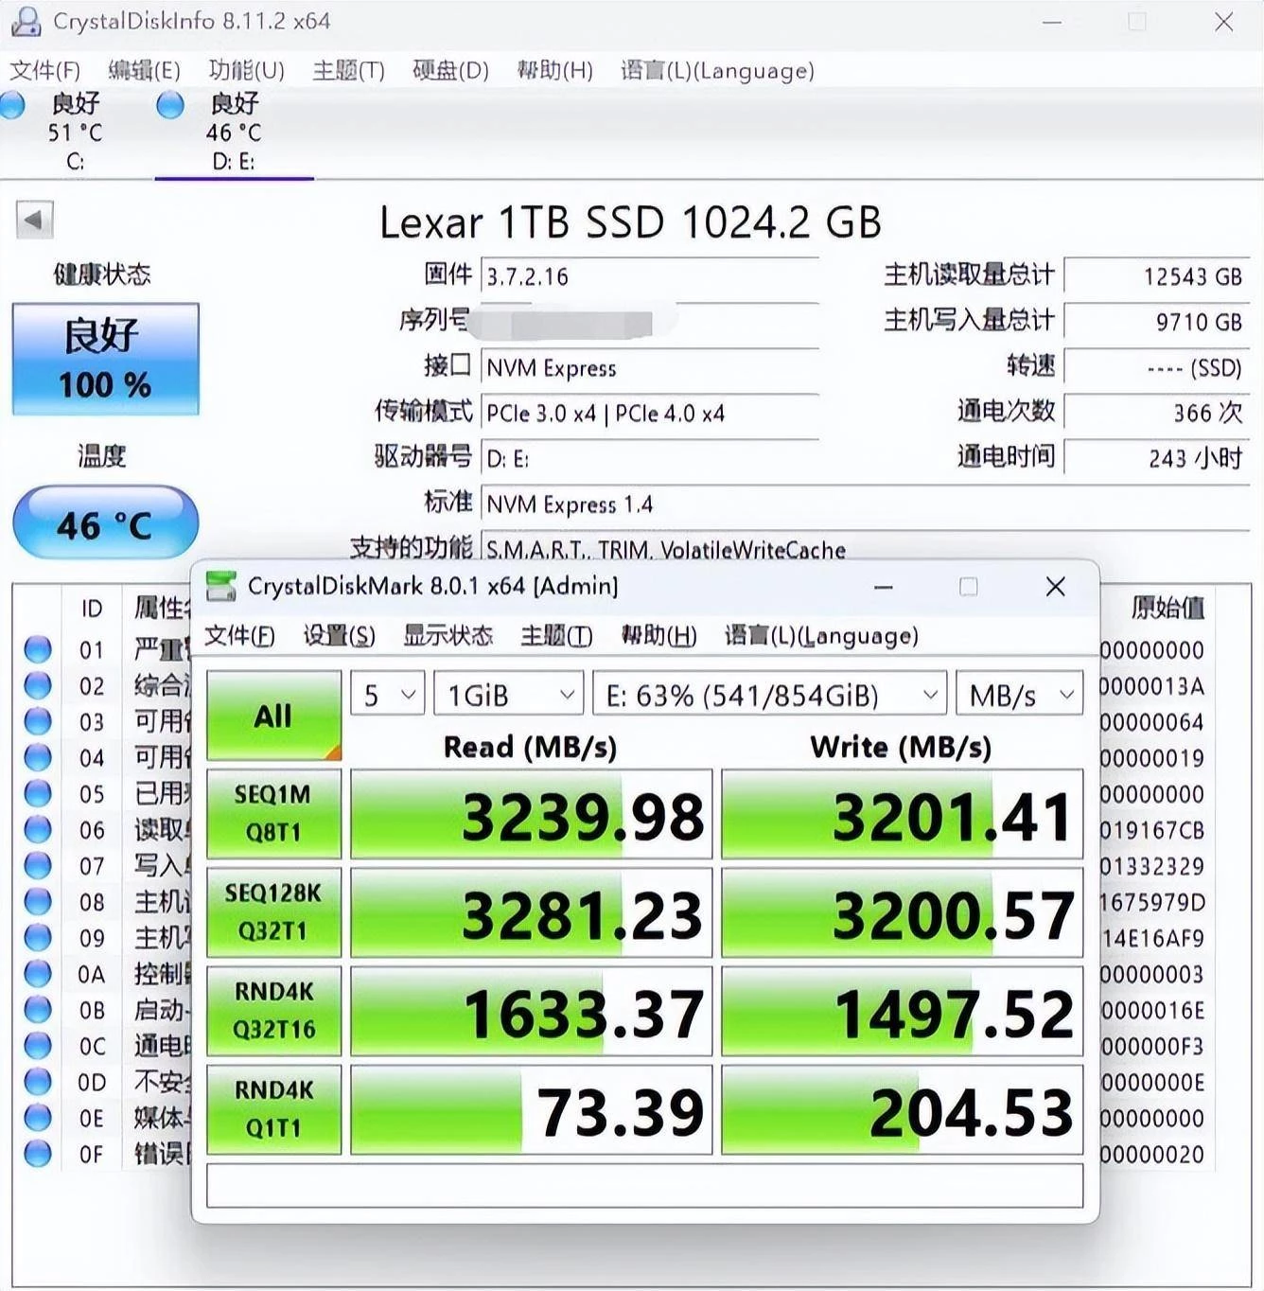Click status circle for attribute 05

[38, 793]
